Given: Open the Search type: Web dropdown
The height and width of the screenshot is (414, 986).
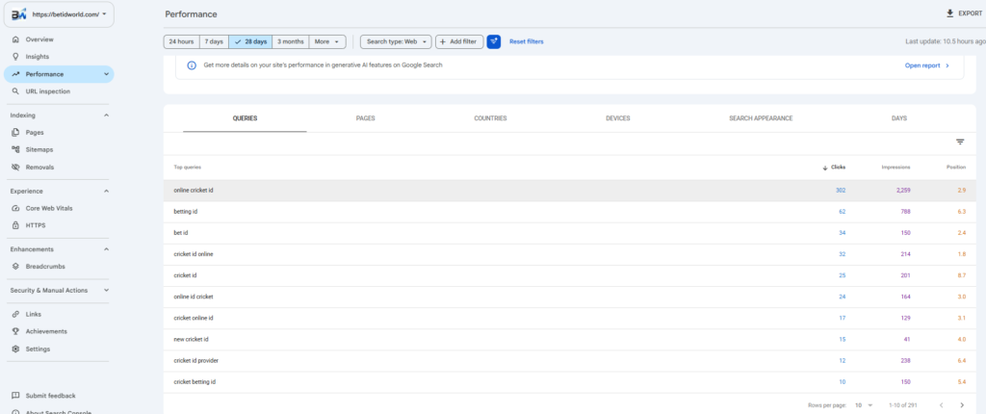Looking at the screenshot, I should [x=396, y=41].
